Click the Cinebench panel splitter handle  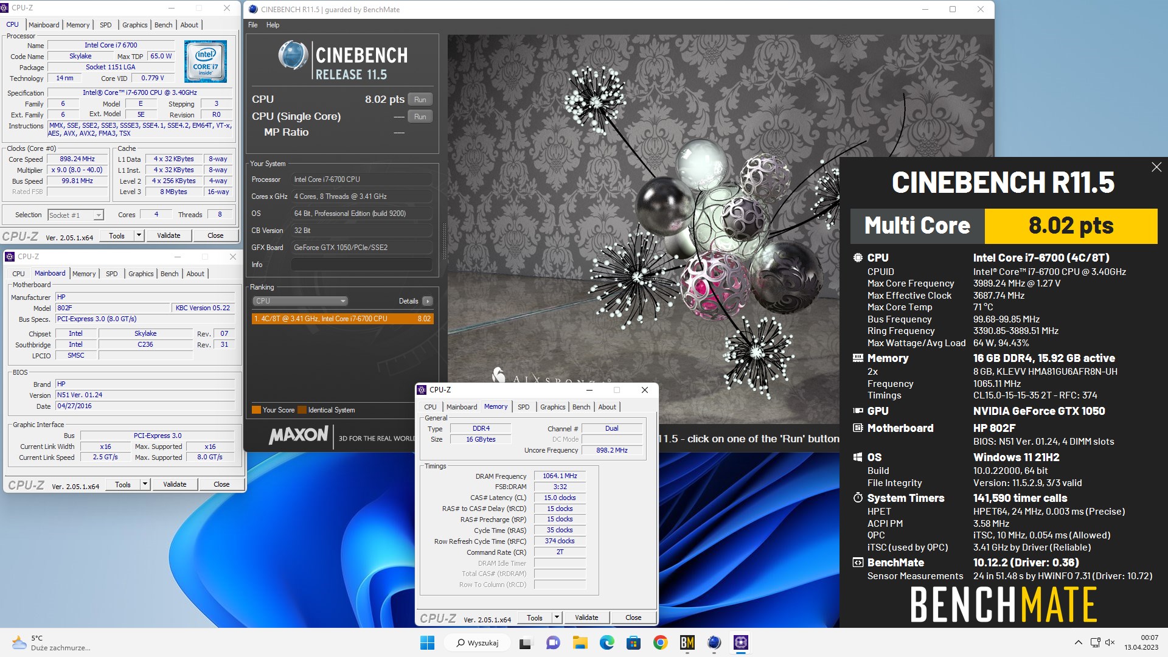click(x=443, y=242)
